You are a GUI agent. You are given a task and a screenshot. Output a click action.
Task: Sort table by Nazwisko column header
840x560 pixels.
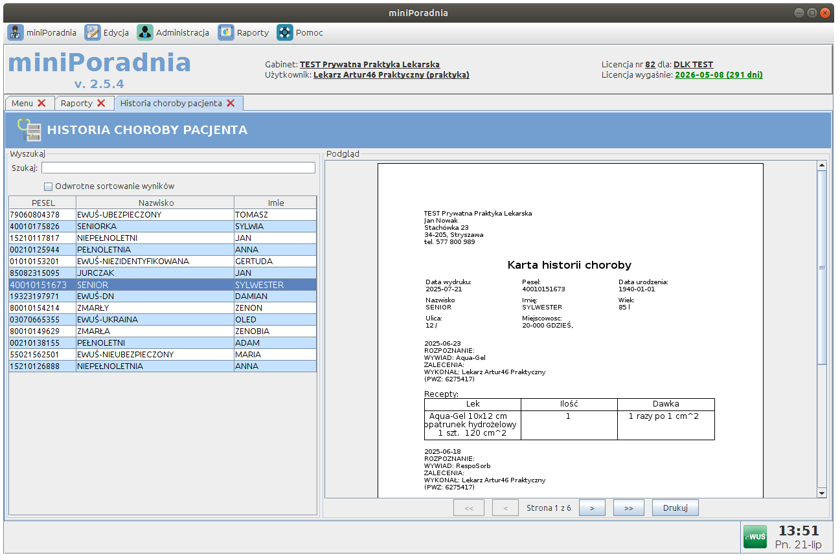click(x=155, y=203)
